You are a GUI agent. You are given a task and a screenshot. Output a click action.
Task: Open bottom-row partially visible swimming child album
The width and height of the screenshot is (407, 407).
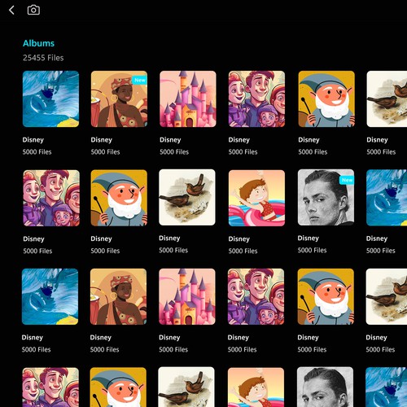256,387
